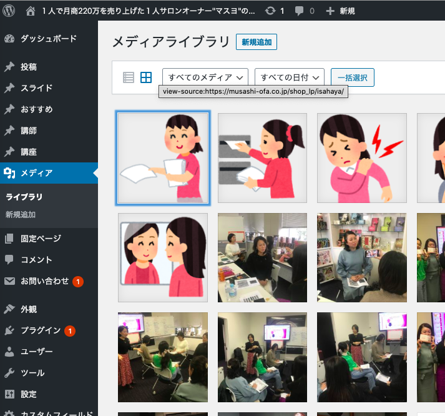Open ダッシュボード in the sidebar

point(49,39)
